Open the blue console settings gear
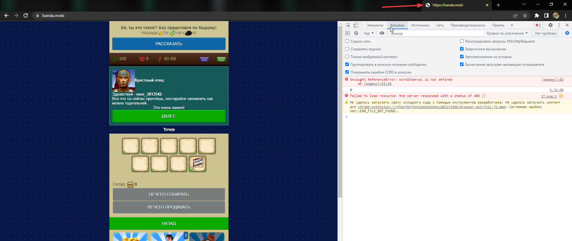 coord(567,33)
